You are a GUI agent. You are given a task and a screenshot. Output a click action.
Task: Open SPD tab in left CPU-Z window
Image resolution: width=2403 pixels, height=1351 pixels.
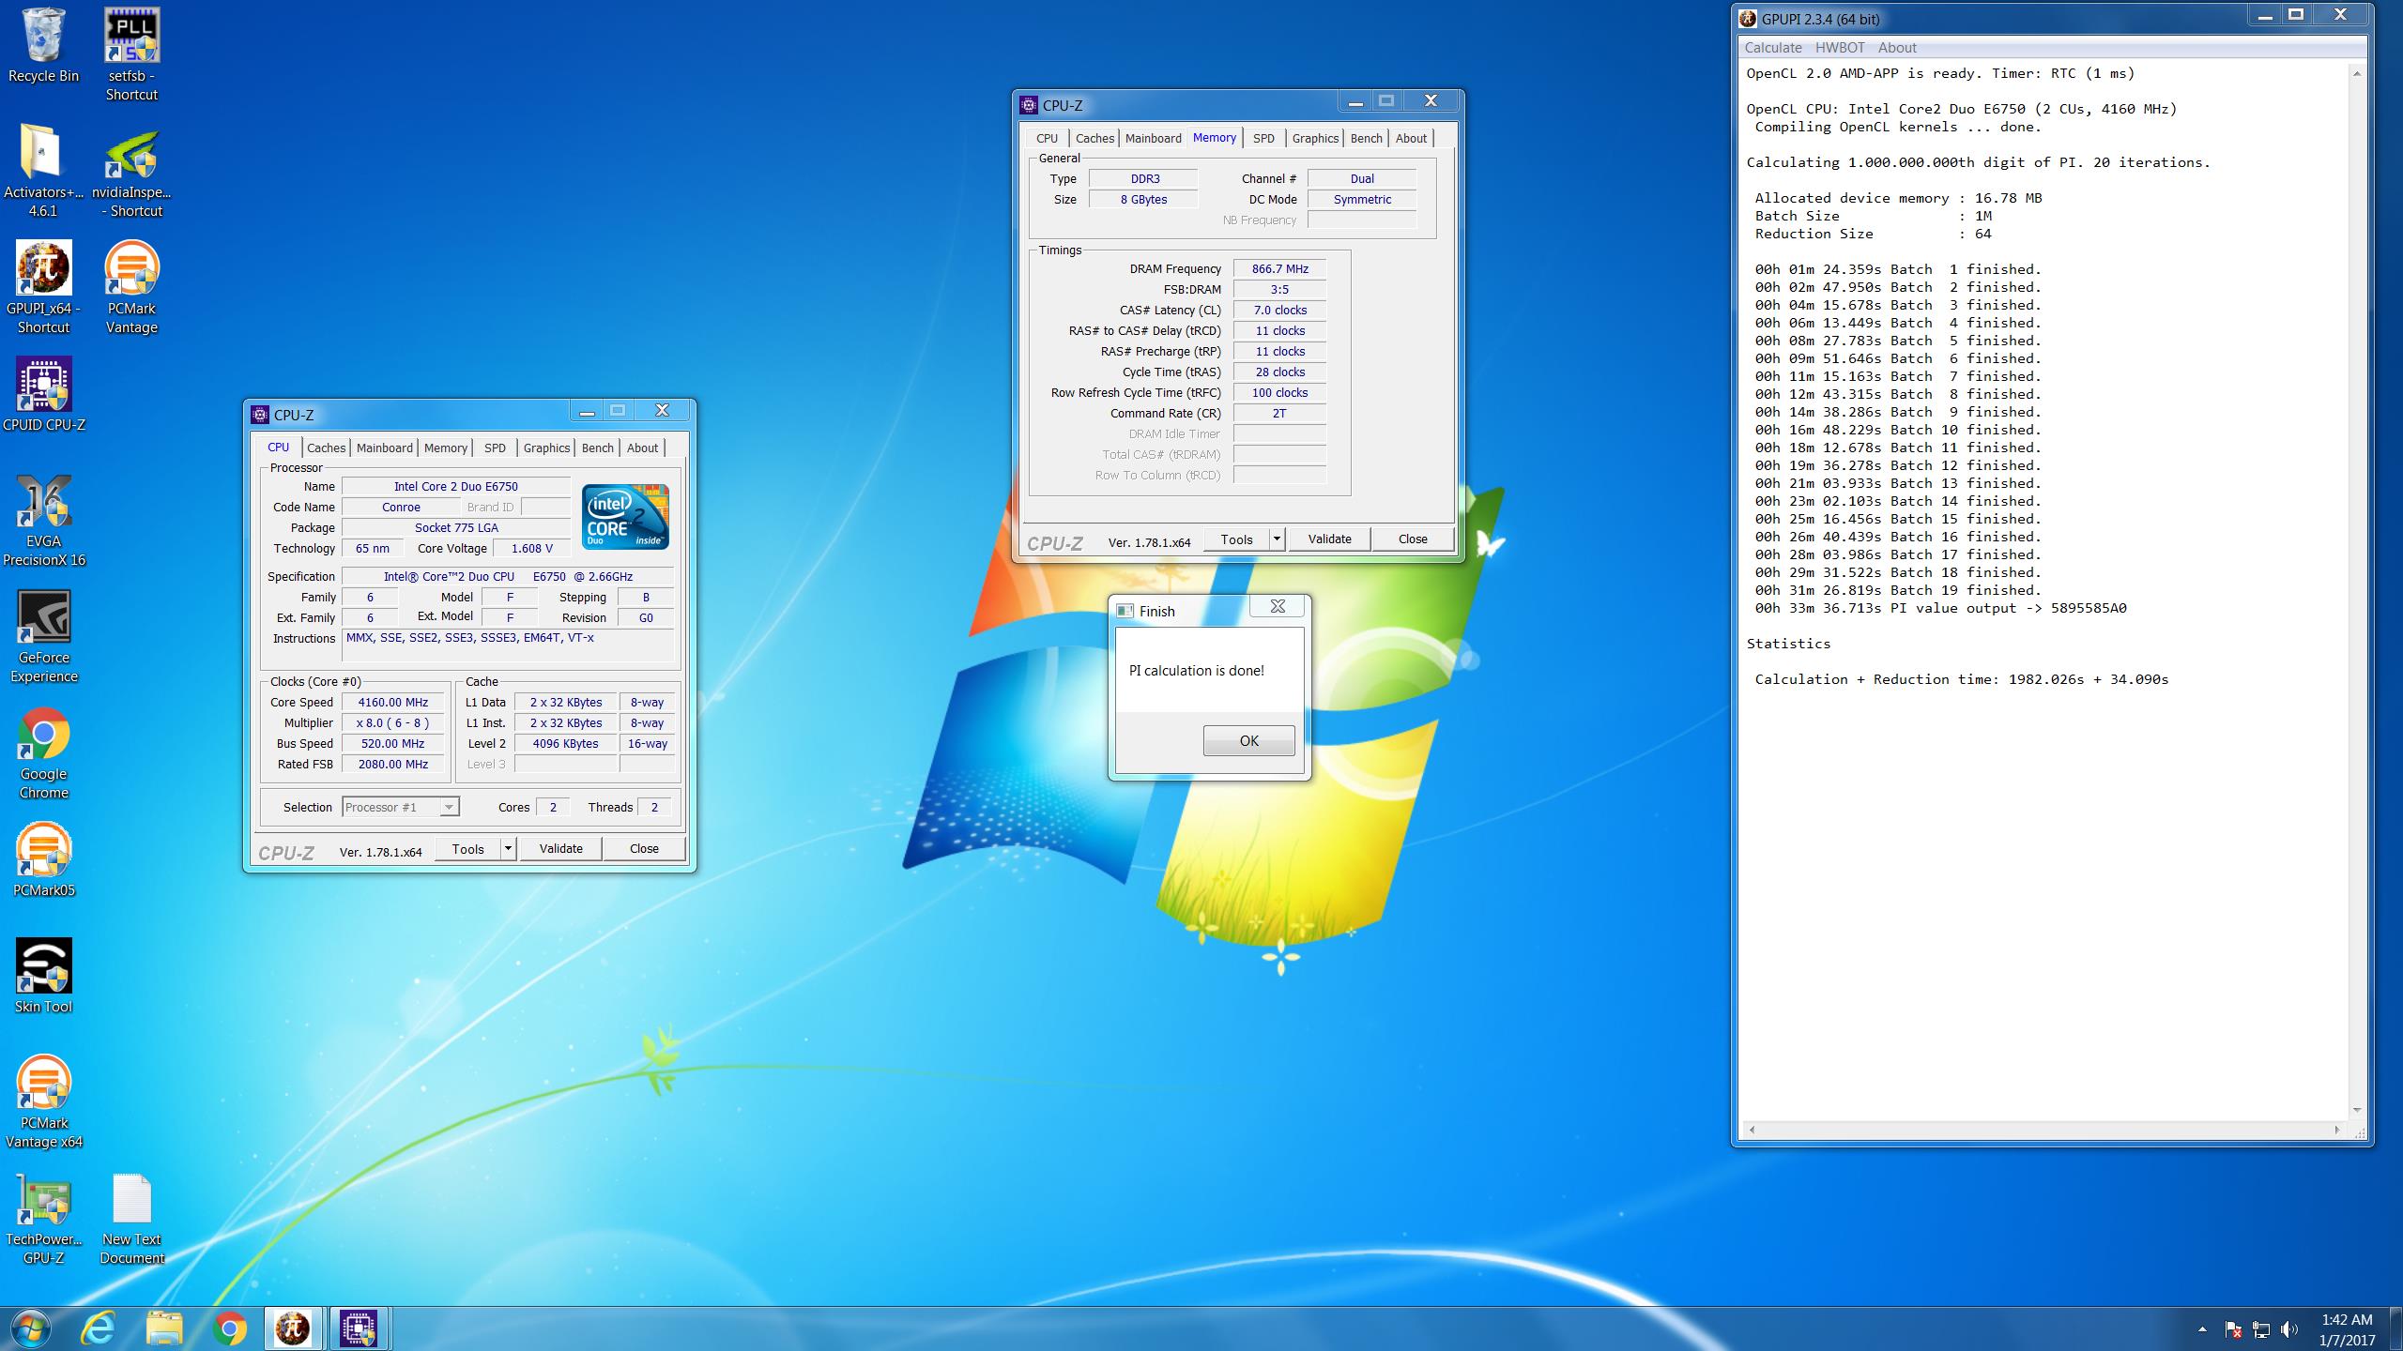(x=495, y=448)
